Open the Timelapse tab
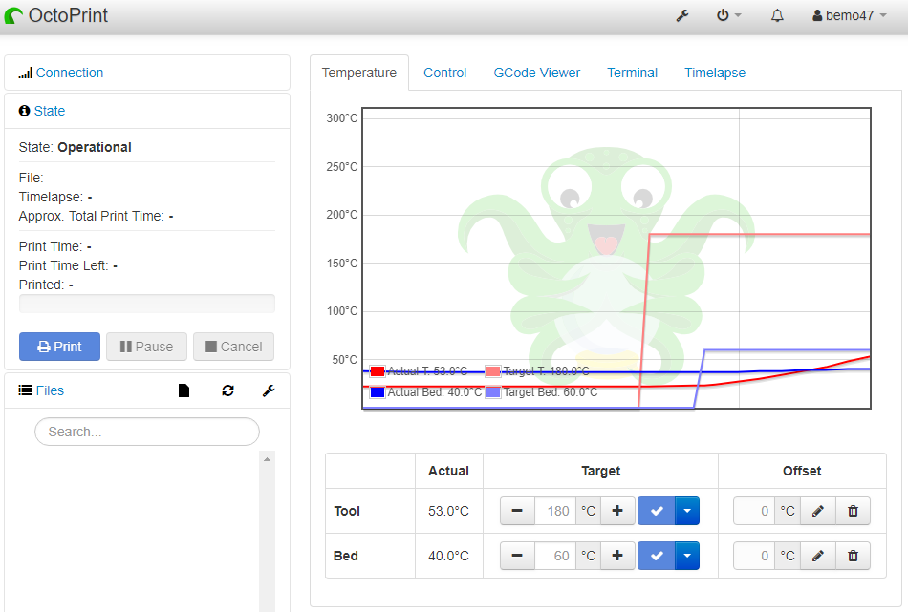Screen dimensions: 908x612 click(x=715, y=73)
